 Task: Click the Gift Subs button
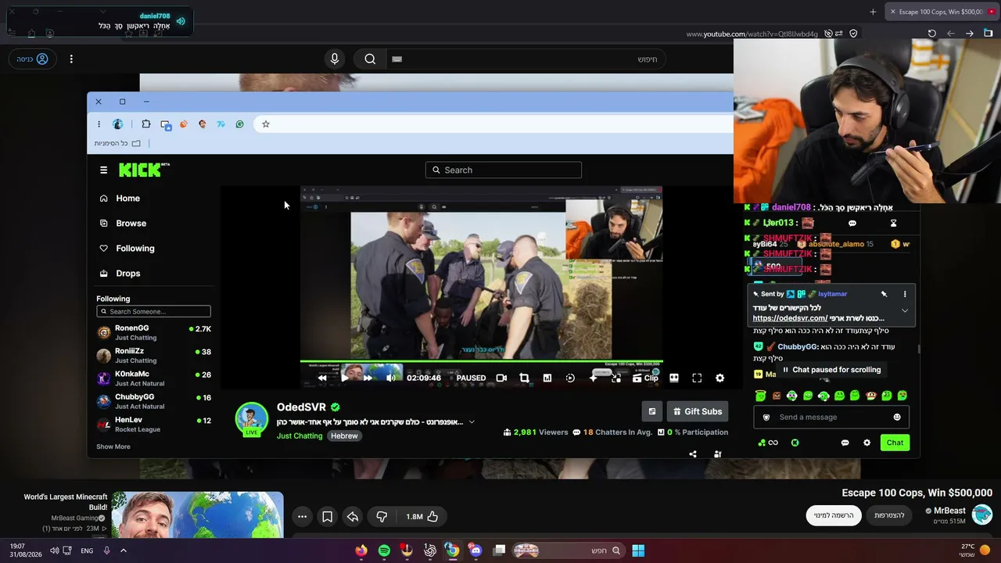point(697,411)
